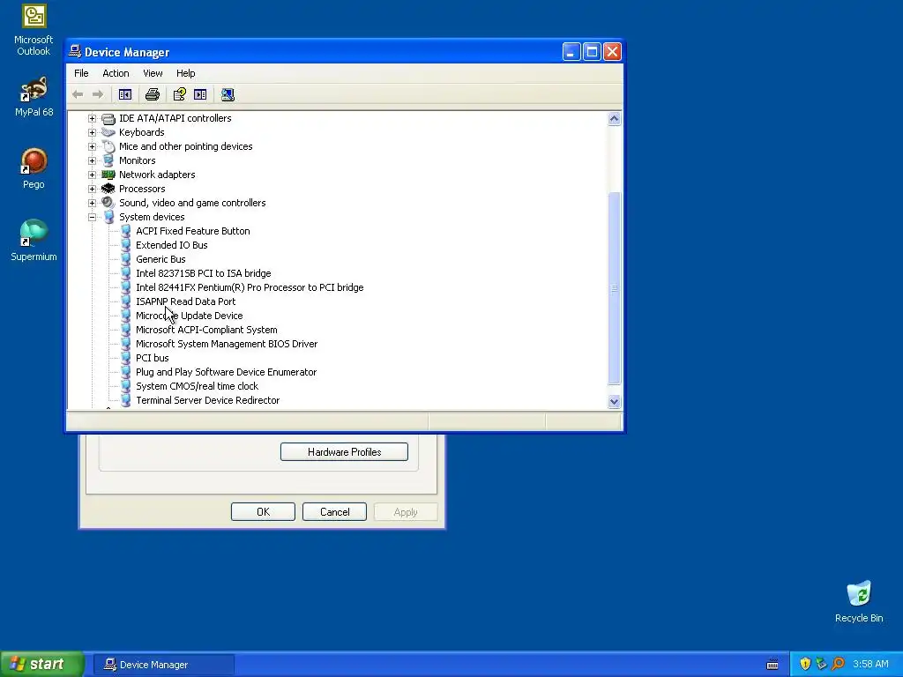Select Terminal Server Device Redirector

tap(207, 400)
